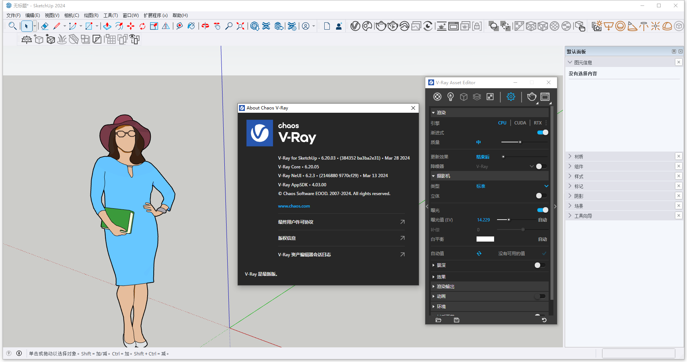This screenshot has width=687, height=362.
Task: Activate the Pan hand tool
Action: pyautogui.click(x=217, y=26)
